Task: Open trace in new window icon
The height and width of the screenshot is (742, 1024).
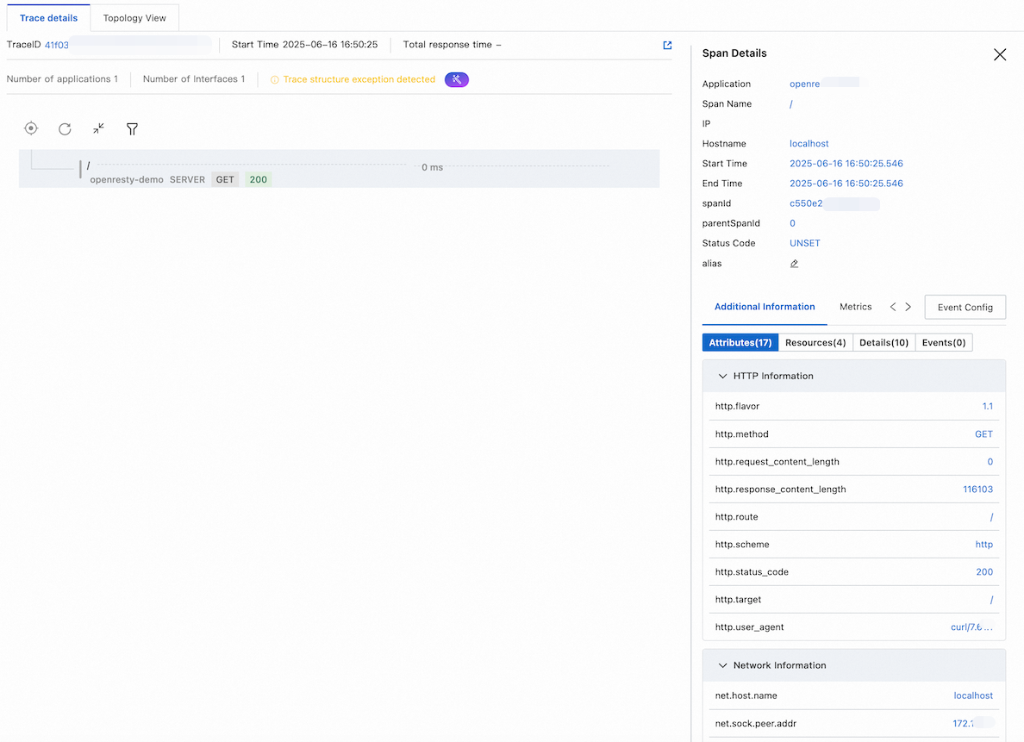Action: tap(667, 45)
